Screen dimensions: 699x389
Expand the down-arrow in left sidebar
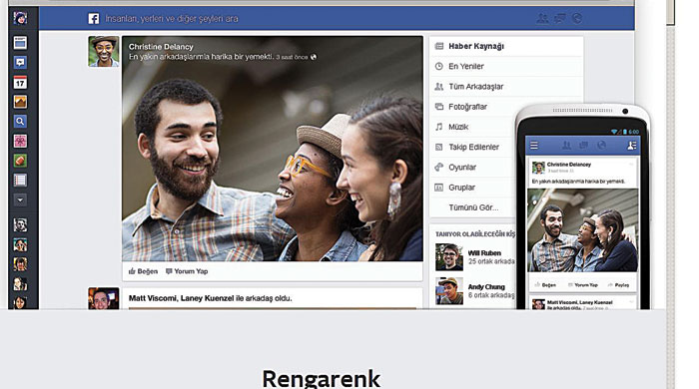coord(20,199)
